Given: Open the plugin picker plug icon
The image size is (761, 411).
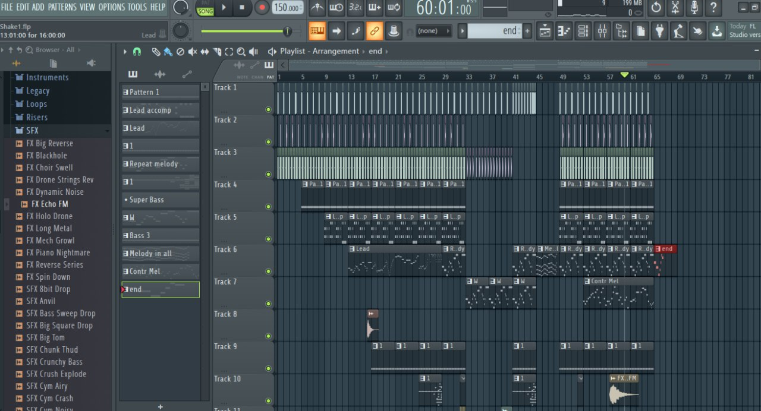Looking at the screenshot, I should tap(659, 31).
